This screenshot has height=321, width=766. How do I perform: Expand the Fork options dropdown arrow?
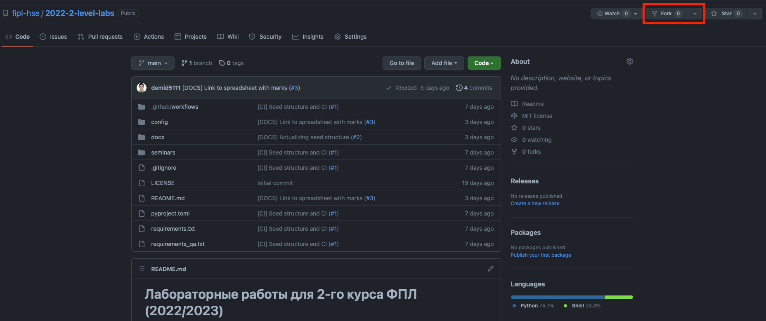(695, 14)
